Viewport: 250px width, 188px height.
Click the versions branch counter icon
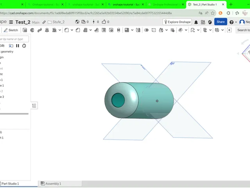click(94, 22)
